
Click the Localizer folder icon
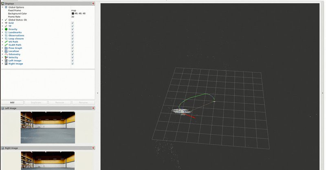6,51
